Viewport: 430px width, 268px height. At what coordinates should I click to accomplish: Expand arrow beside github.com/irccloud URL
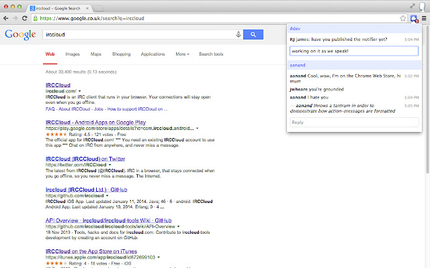[x=107, y=196]
